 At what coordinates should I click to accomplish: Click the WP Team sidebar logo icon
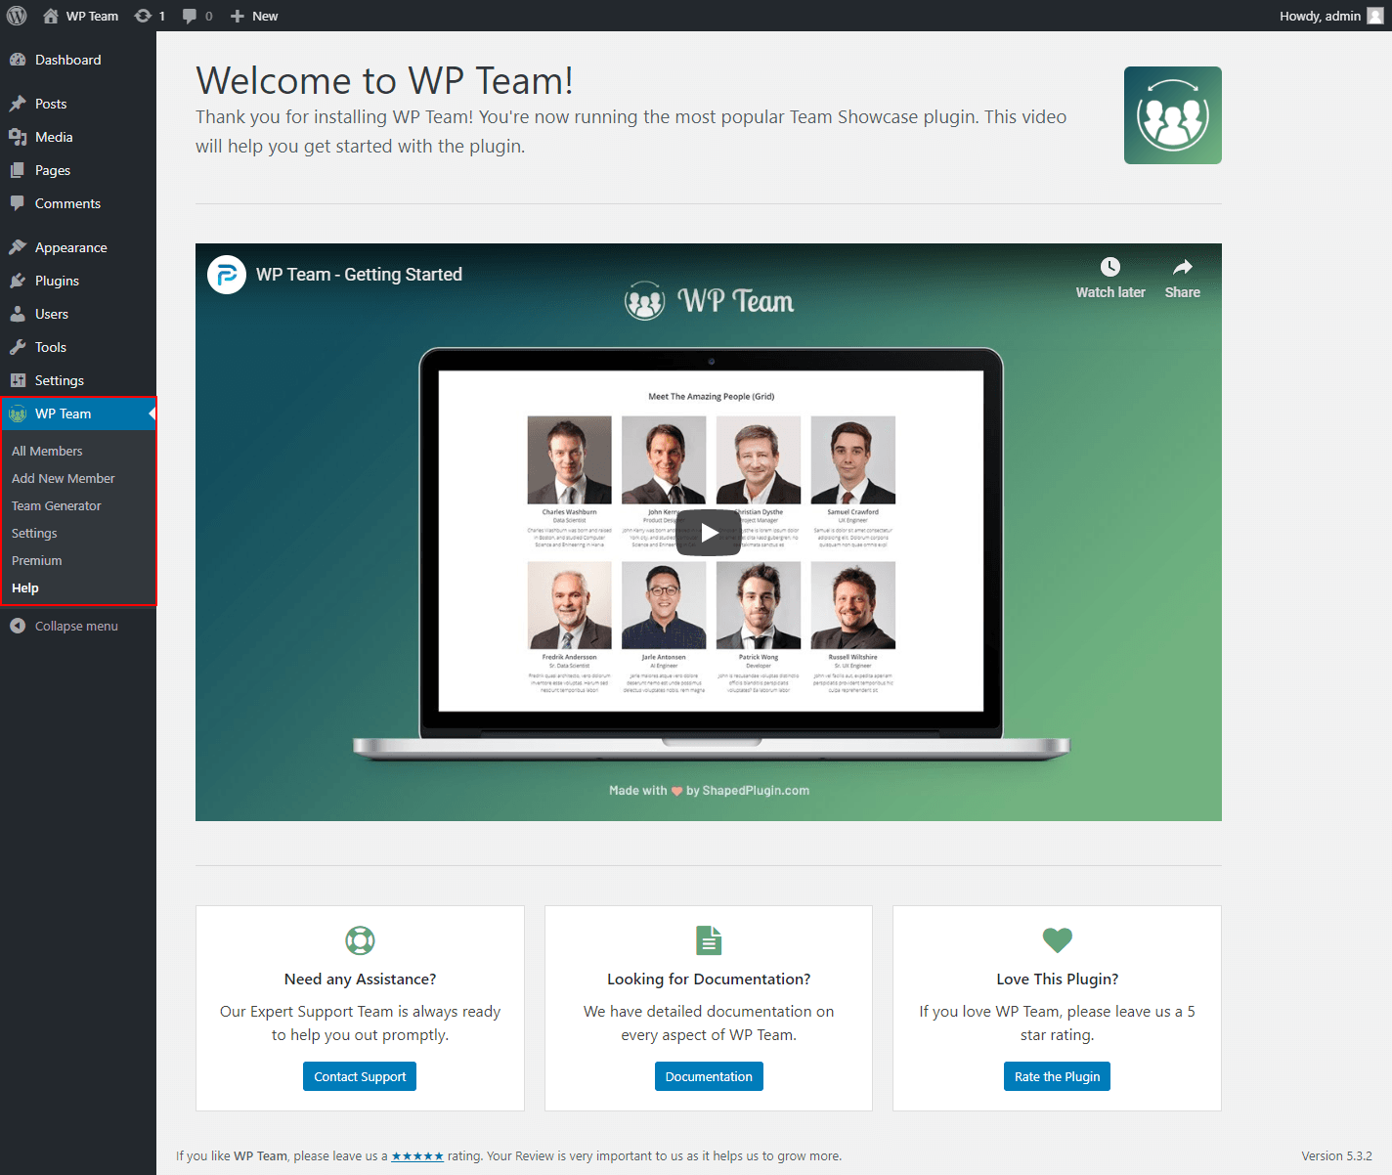18,413
